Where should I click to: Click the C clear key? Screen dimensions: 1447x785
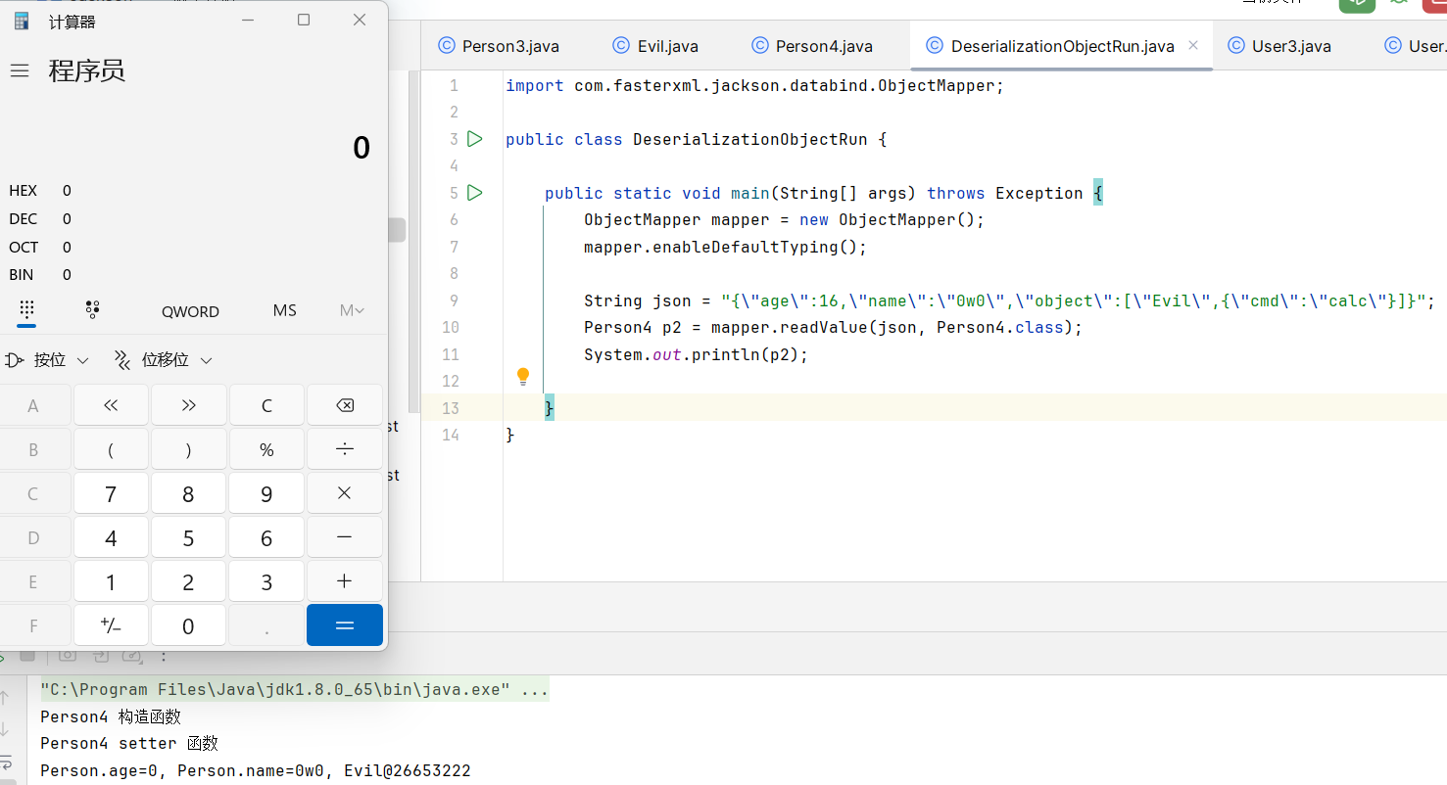point(266,405)
